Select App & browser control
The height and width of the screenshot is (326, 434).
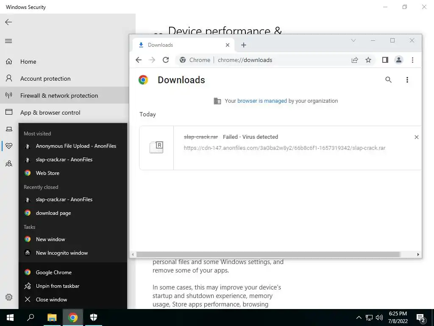(x=64, y=112)
